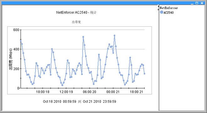Click the 12:00 19 time axis label
The image size is (207, 113).
pyautogui.click(x=66, y=92)
